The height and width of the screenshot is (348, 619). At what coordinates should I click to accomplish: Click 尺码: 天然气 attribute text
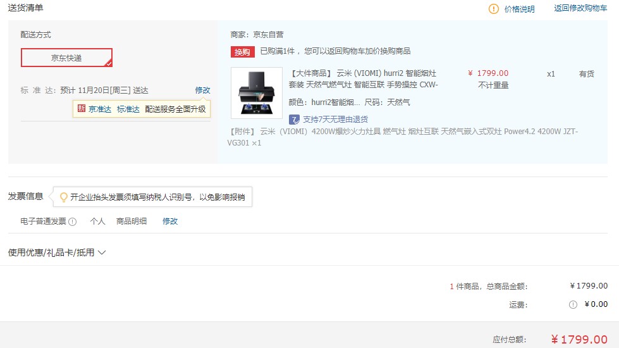click(387, 103)
